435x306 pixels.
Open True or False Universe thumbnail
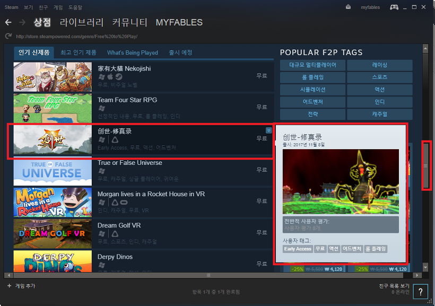click(x=53, y=171)
